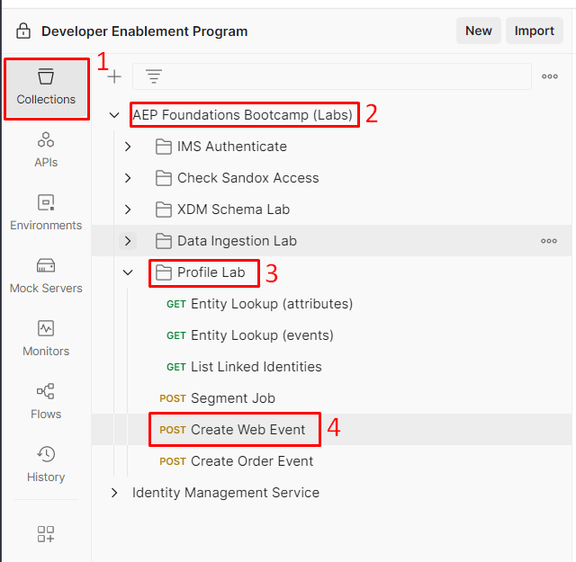Expand Check Sandox Access folder chevron
The image size is (576, 562).
coord(128,178)
